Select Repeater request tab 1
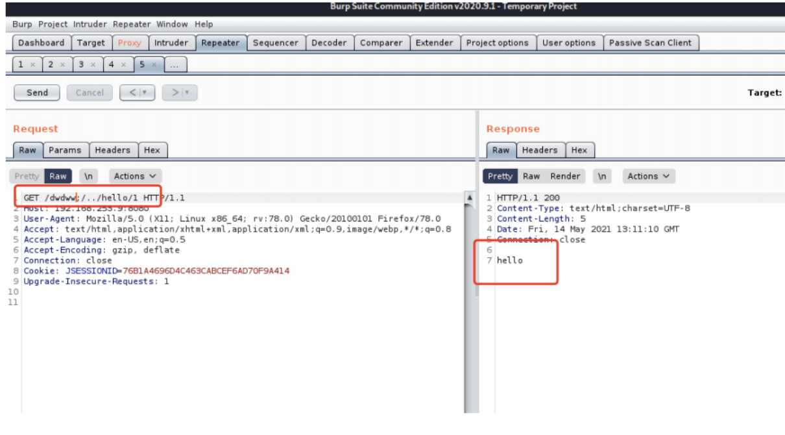785x435 pixels. 21,65
